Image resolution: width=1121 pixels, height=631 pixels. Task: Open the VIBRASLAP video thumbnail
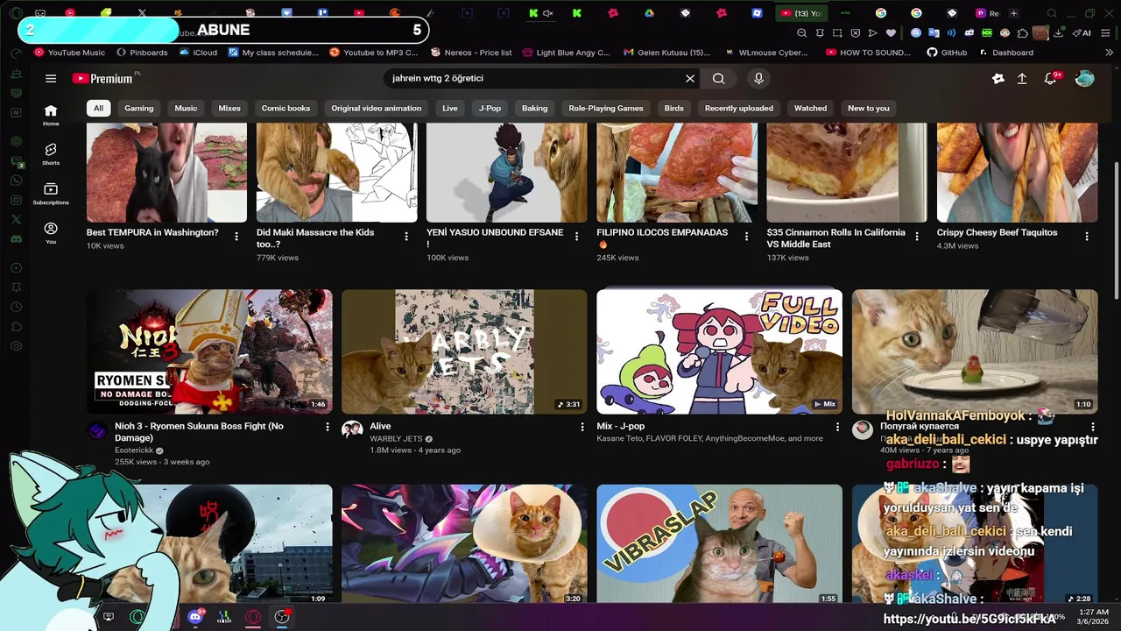point(719,544)
